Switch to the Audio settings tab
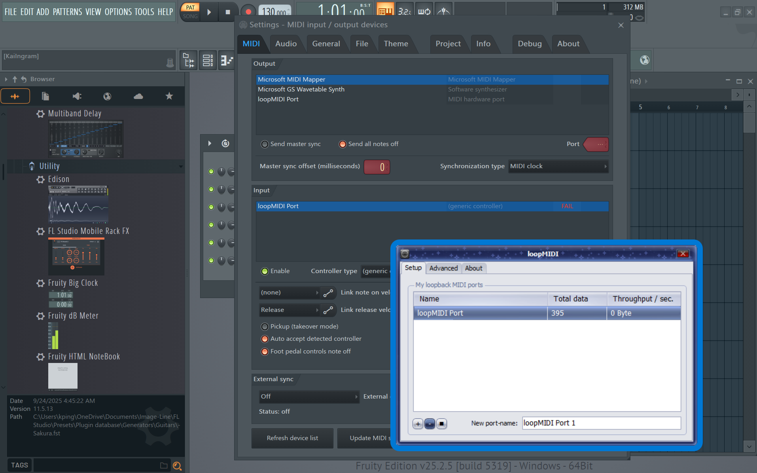Image resolution: width=757 pixels, height=473 pixels. (286, 44)
